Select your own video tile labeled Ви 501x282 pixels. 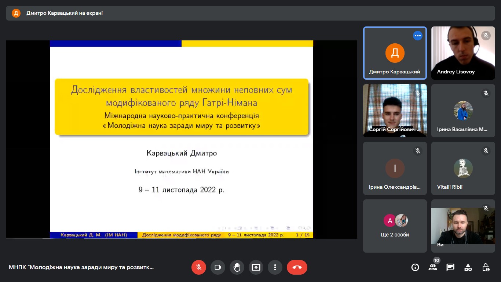tap(463, 226)
